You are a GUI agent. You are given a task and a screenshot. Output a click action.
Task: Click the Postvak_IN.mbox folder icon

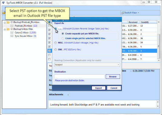(8, 22)
